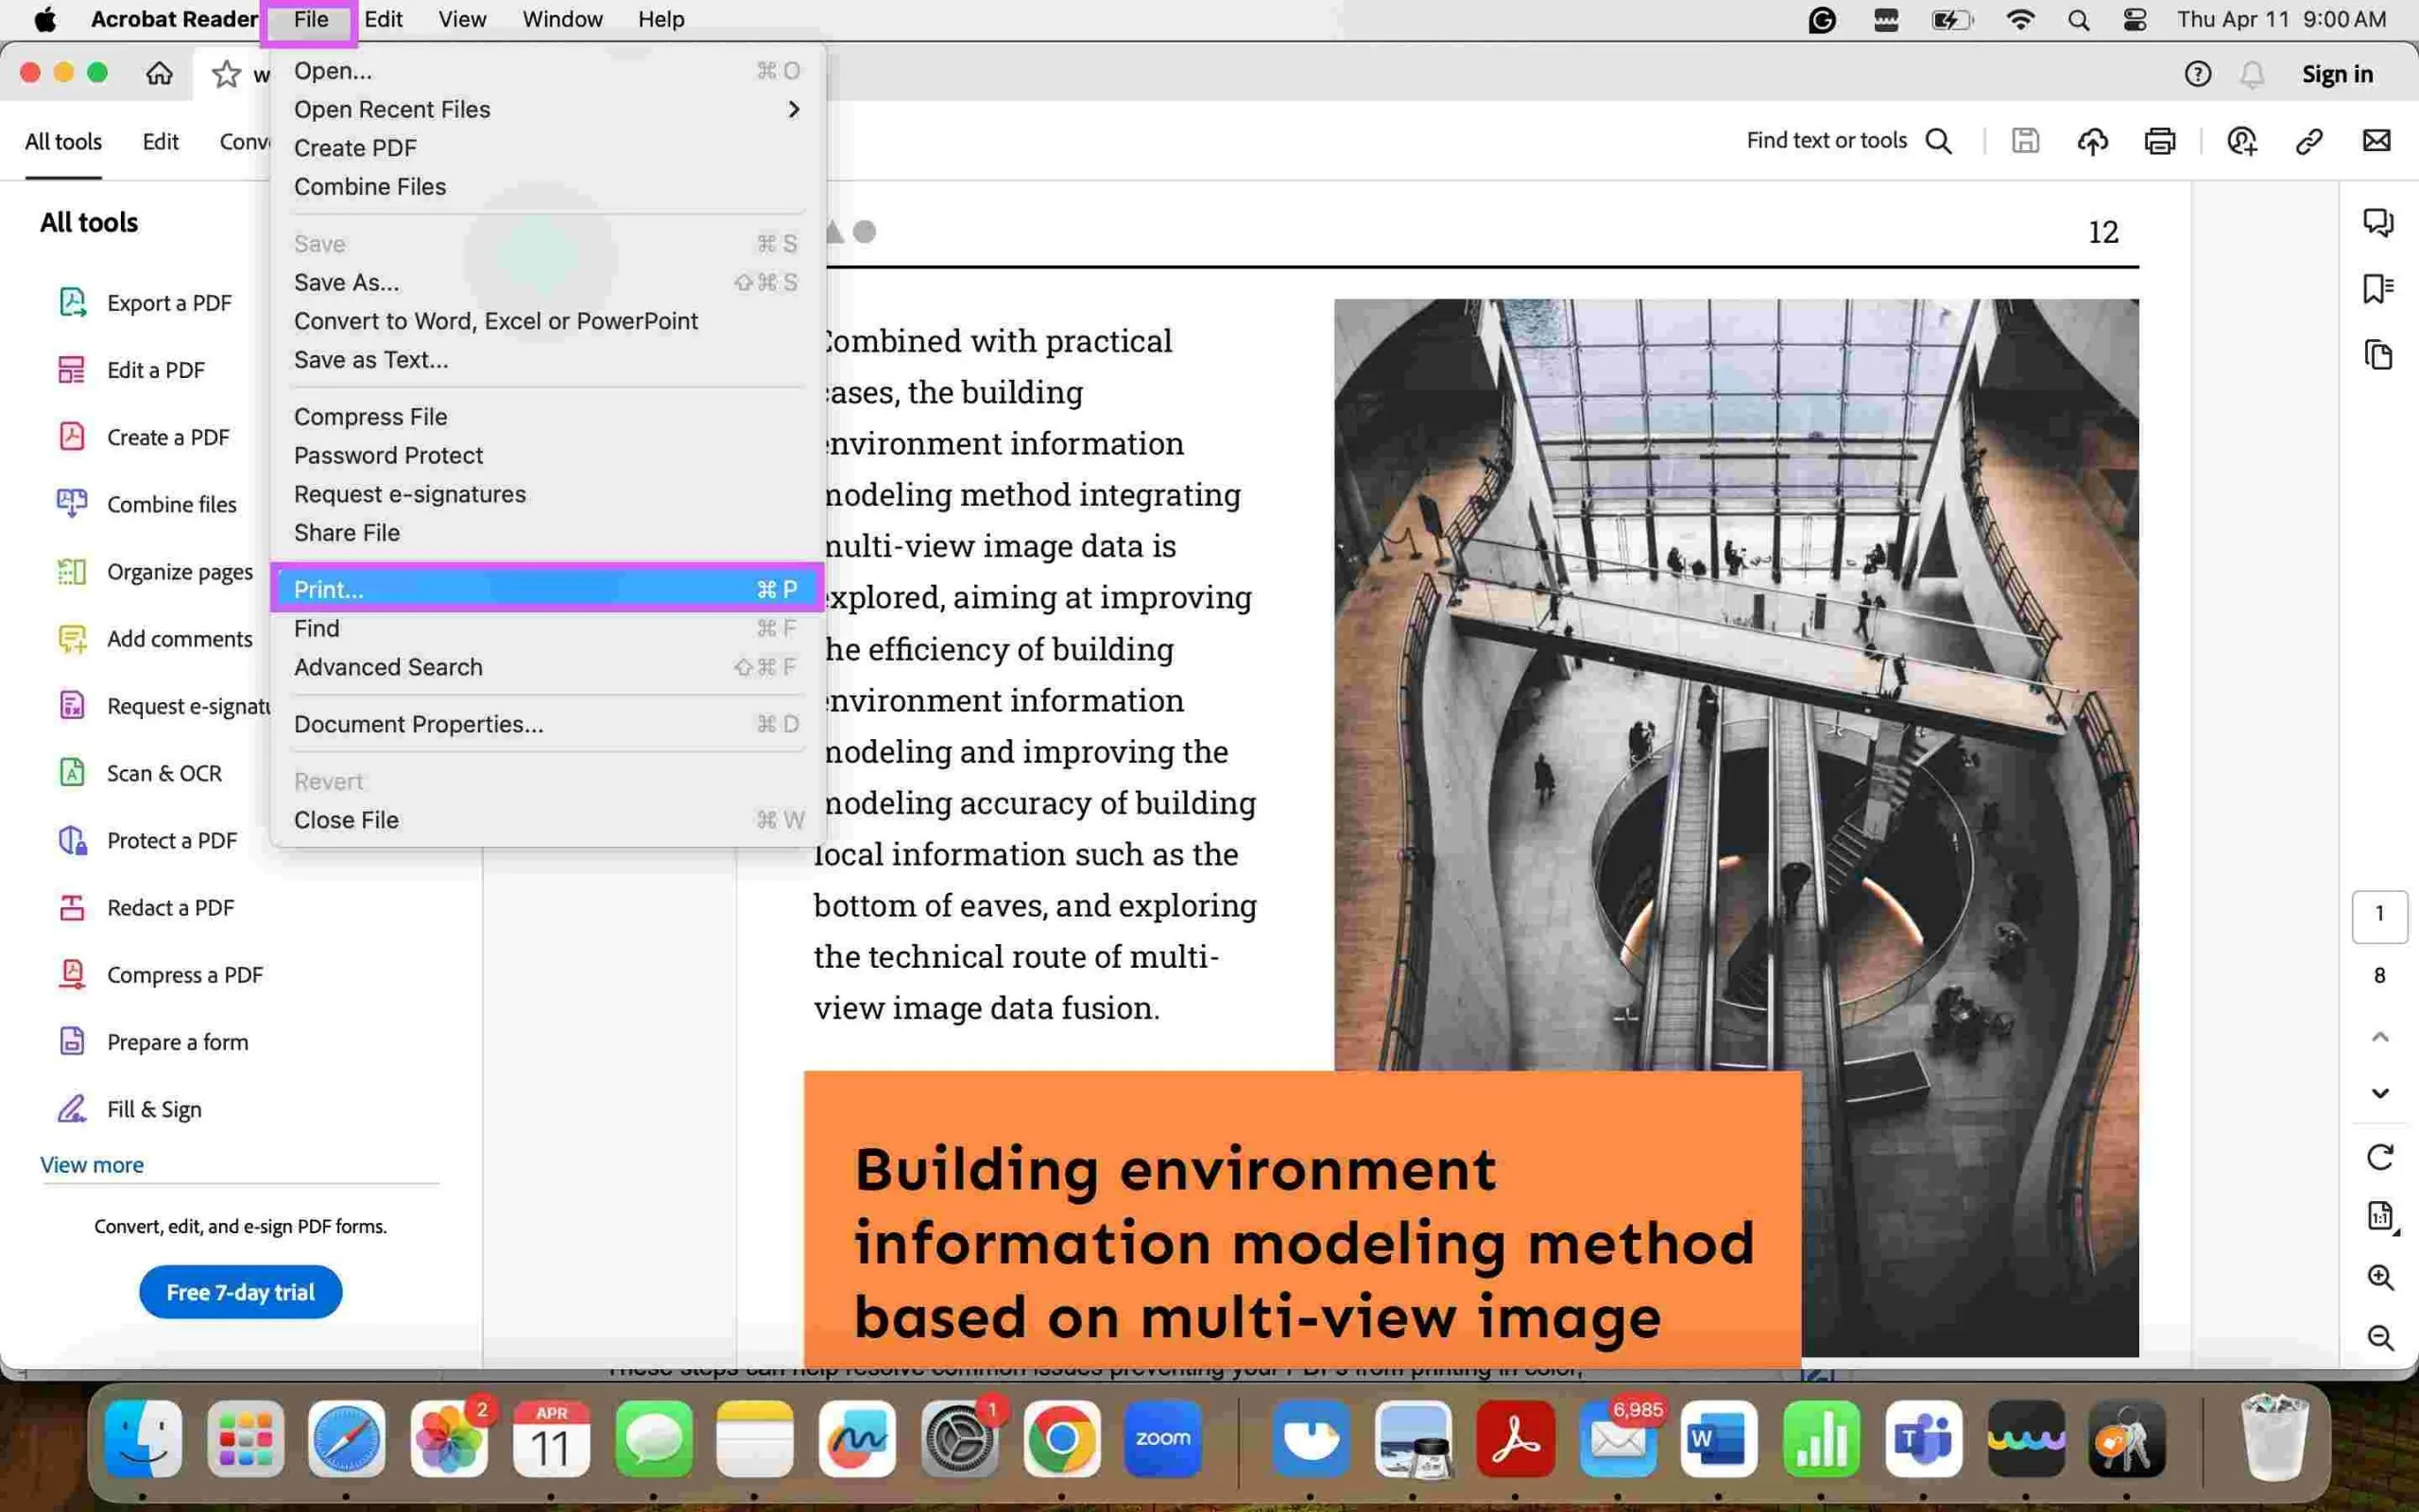Screen dimensions: 2419x1512
Task: Click the File menu in menu bar
Action: (310, 19)
